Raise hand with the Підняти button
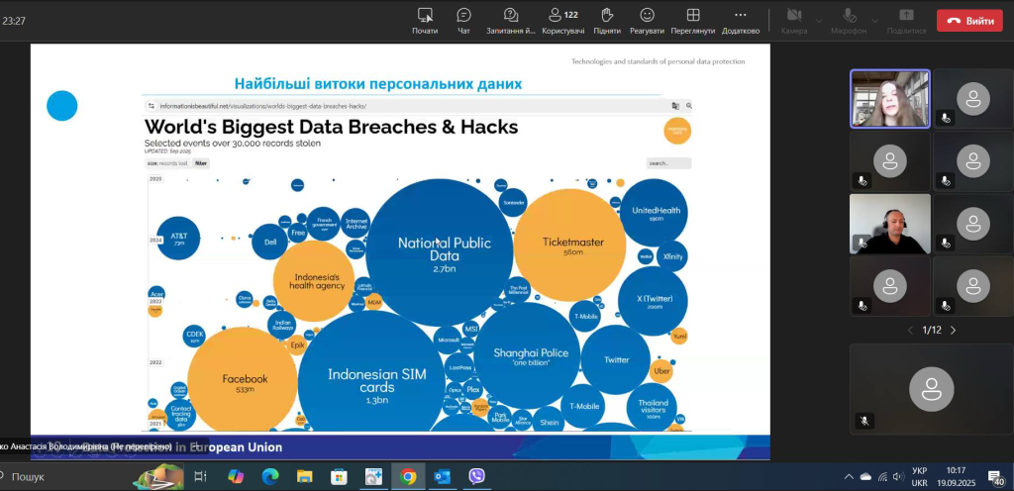Image resolution: width=1014 pixels, height=491 pixels. [x=607, y=21]
